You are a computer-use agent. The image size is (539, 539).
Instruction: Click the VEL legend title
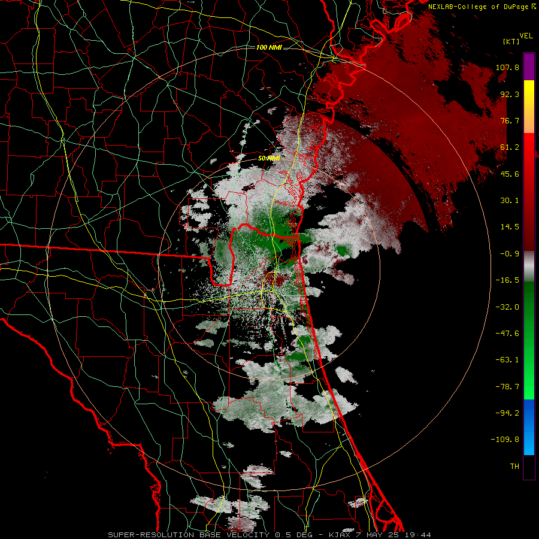pos(526,36)
